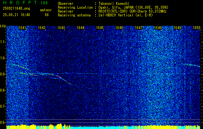Click the version number 1.0.0
Image resolution: width=203 pixels, height=129 pixels.
(x=44, y=3)
